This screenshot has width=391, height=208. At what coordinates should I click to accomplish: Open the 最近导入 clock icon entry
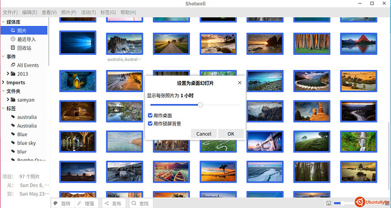[13, 39]
